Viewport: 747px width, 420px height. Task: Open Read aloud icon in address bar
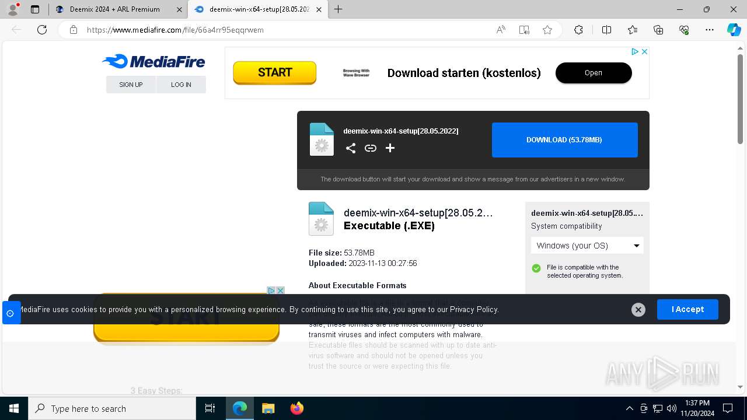pyautogui.click(x=501, y=30)
